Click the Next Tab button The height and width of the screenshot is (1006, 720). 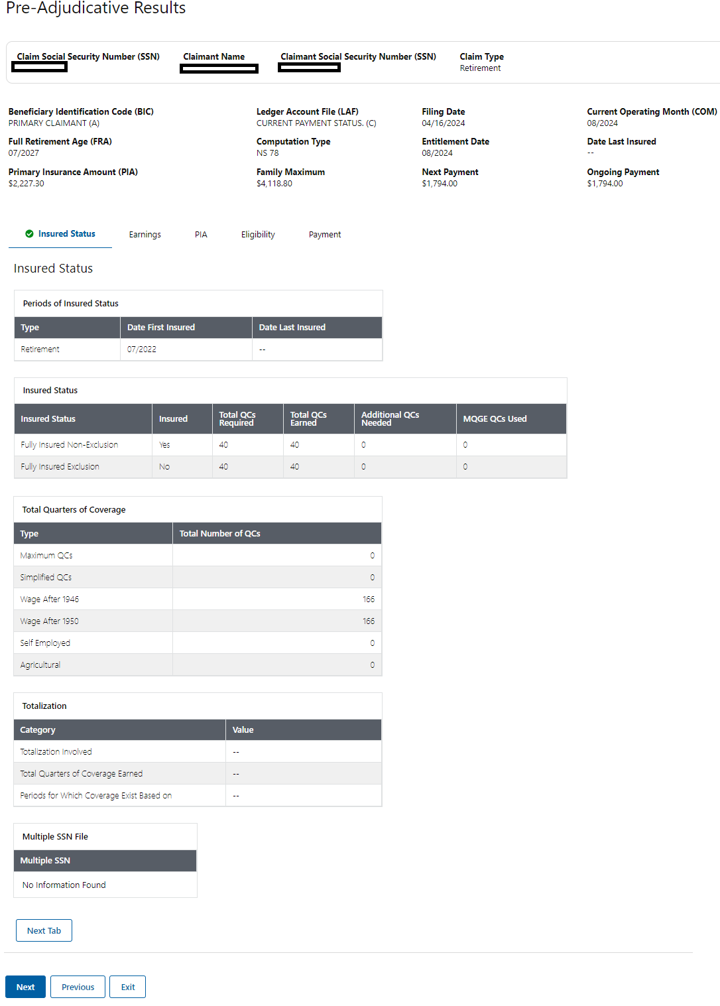click(44, 930)
